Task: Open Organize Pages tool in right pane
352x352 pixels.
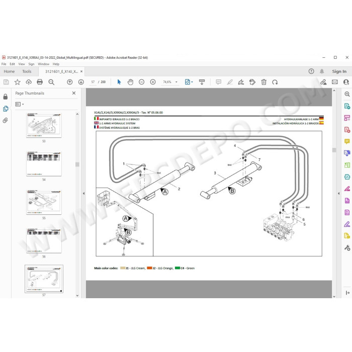Action: point(347,165)
